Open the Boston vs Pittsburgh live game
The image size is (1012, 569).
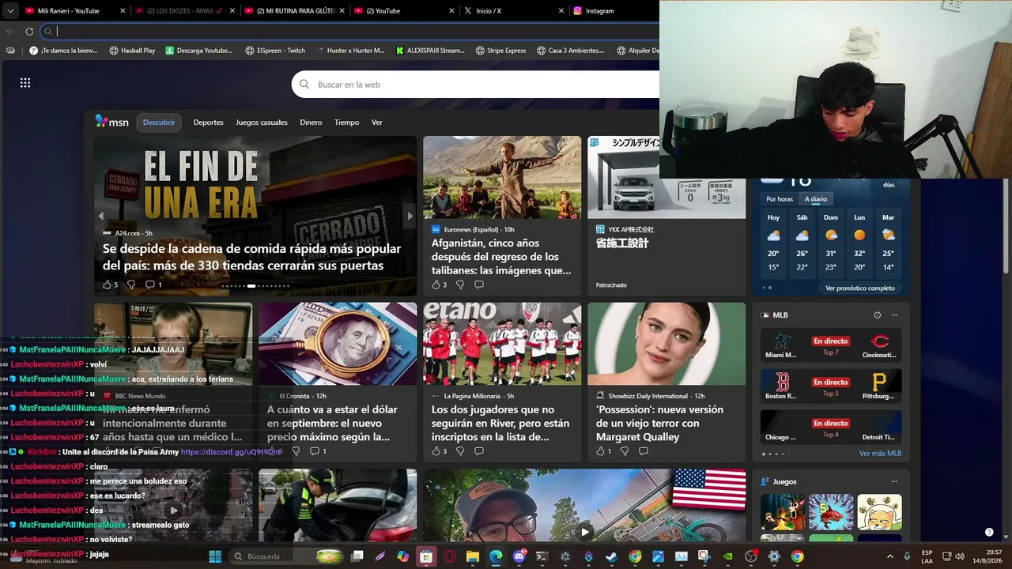[x=831, y=386]
